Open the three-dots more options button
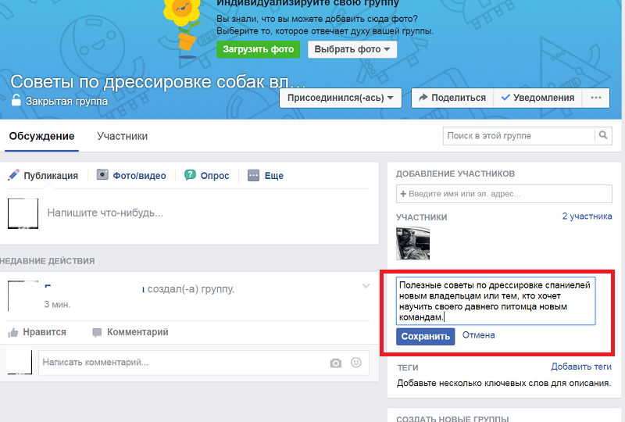625x422 pixels. click(x=596, y=98)
